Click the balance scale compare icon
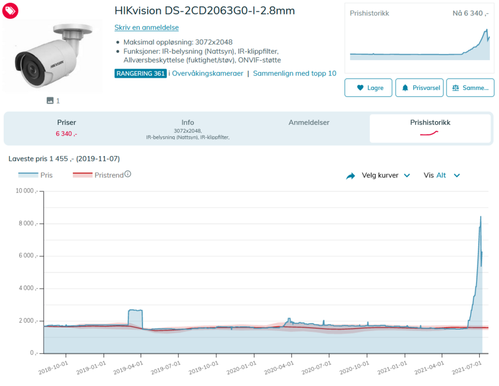 tap(456, 88)
